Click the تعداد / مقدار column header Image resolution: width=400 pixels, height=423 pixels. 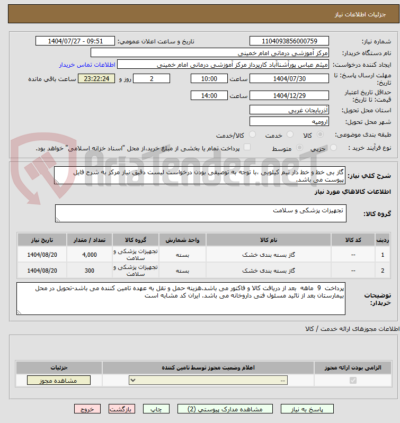[x=90, y=240]
